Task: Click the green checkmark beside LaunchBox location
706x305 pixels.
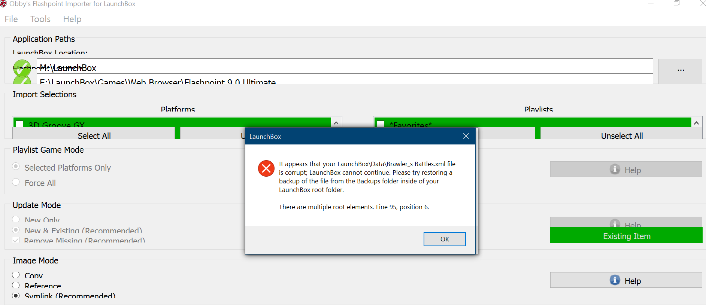Action: coord(22,68)
